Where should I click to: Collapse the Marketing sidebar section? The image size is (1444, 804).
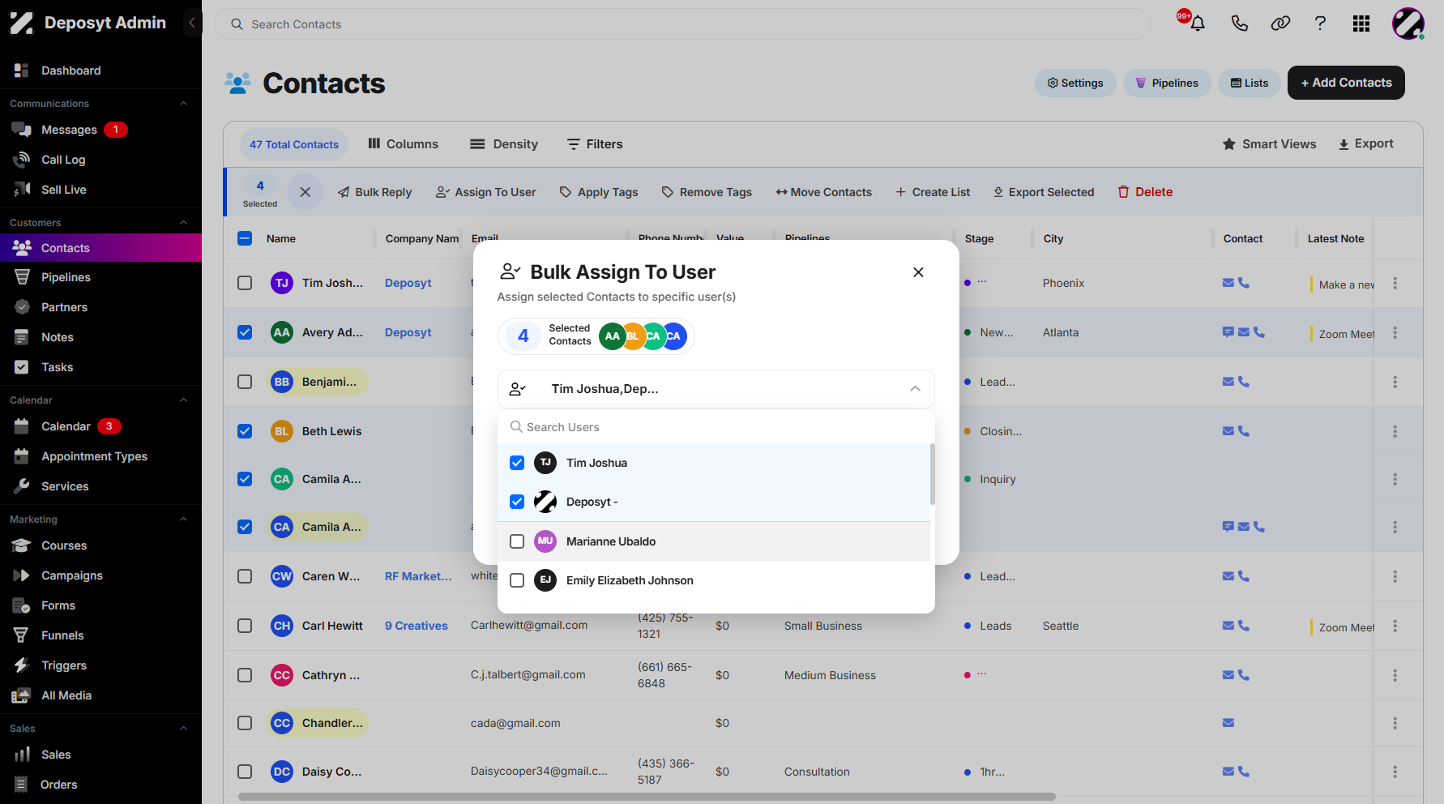coord(183,520)
